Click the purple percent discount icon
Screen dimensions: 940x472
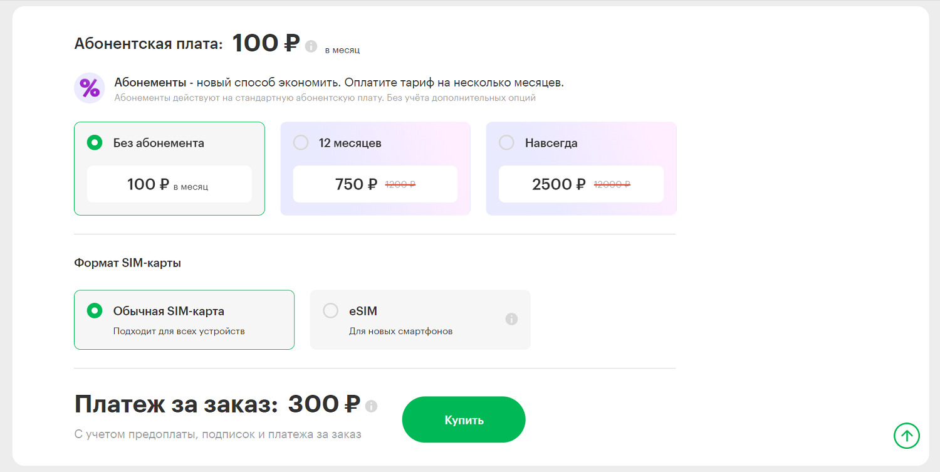point(90,88)
